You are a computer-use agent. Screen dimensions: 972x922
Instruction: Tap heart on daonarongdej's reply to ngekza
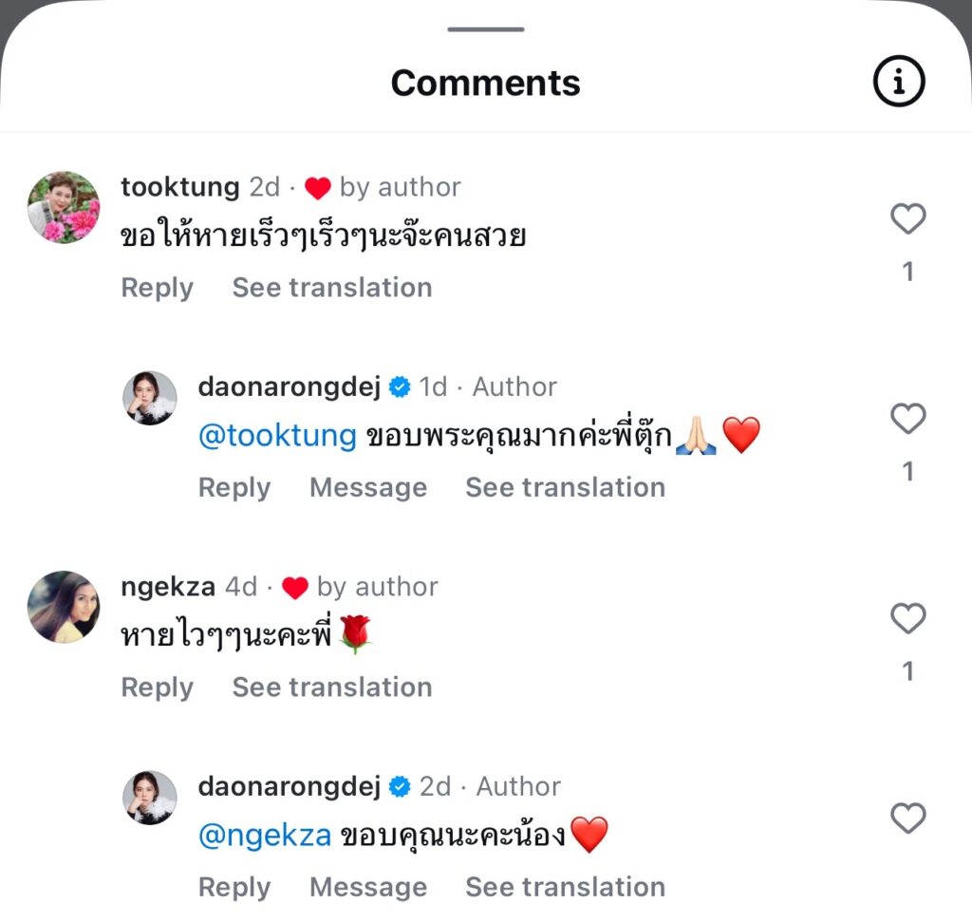(x=907, y=819)
